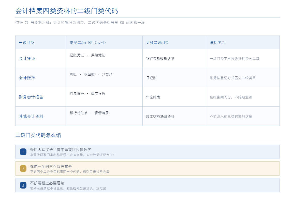Click the hint mentioning 会计凭证记为 PZ
The height and width of the screenshot is (203, 295).
coord(72,155)
